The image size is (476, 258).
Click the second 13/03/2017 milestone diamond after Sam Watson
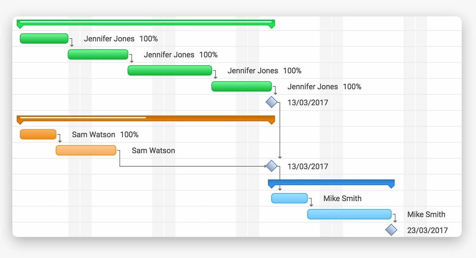(x=271, y=166)
